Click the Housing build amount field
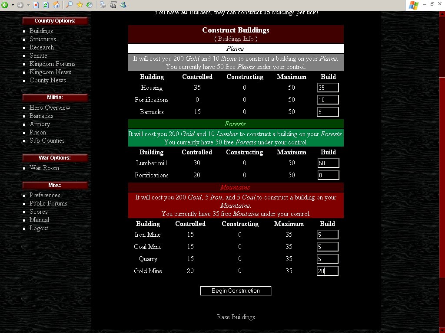445x333 pixels. (x=328, y=88)
